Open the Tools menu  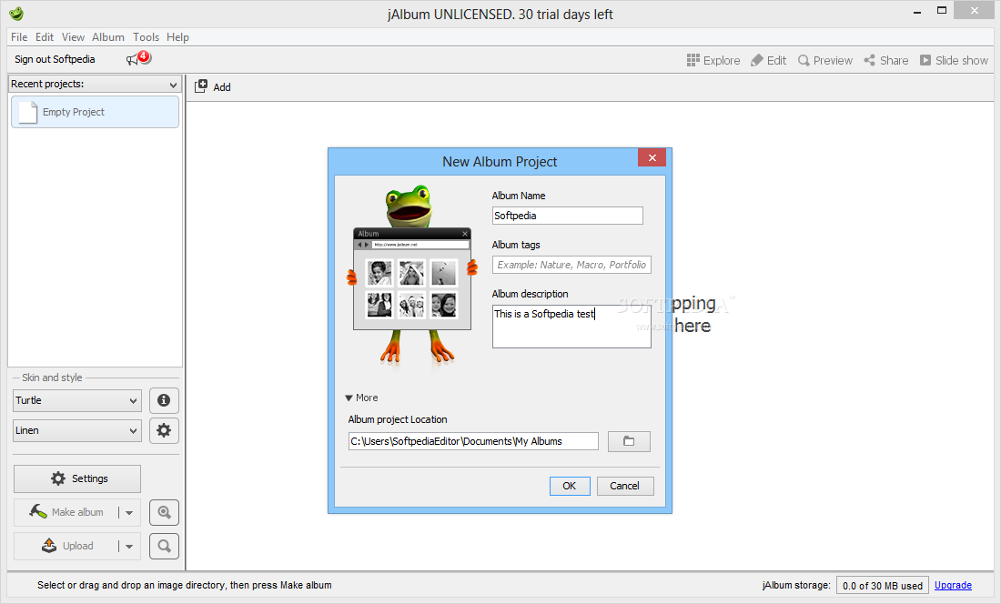[x=146, y=37]
